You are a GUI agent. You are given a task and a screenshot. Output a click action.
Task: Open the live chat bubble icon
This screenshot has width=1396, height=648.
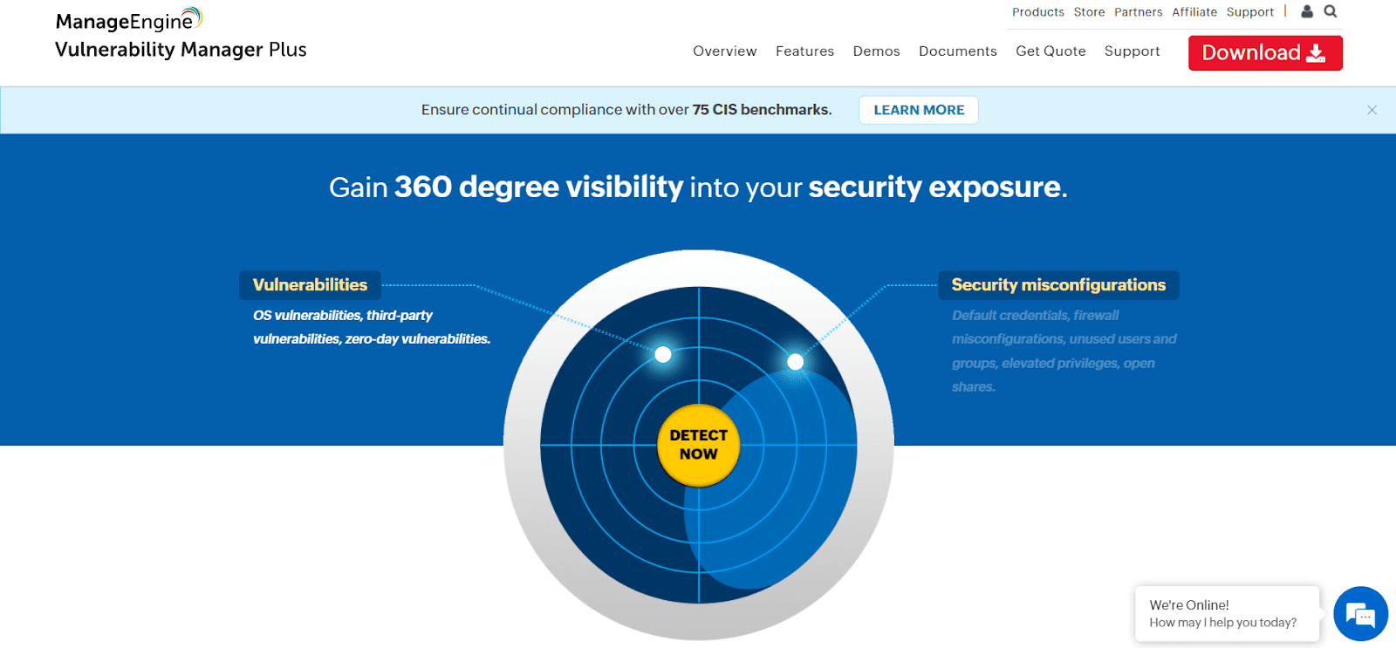coord(1360,614)
